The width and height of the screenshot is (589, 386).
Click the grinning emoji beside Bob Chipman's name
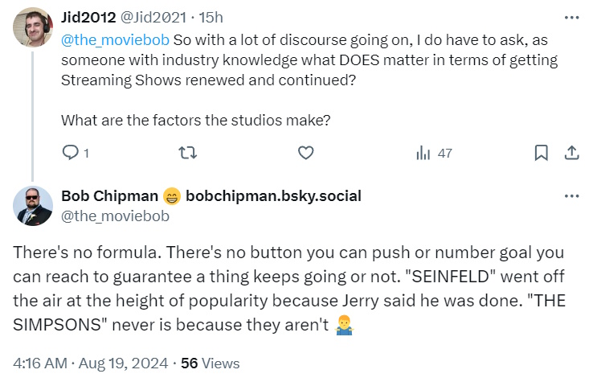[171, 196]
